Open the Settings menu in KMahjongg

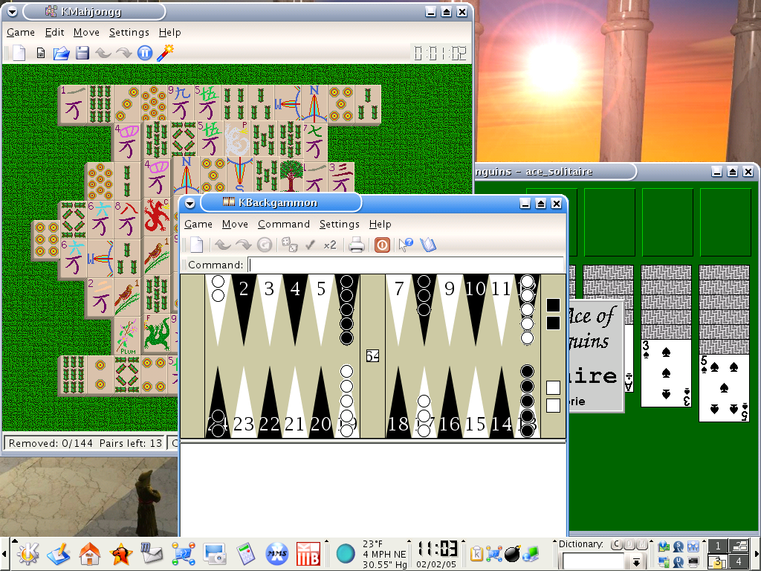point(129,32)
